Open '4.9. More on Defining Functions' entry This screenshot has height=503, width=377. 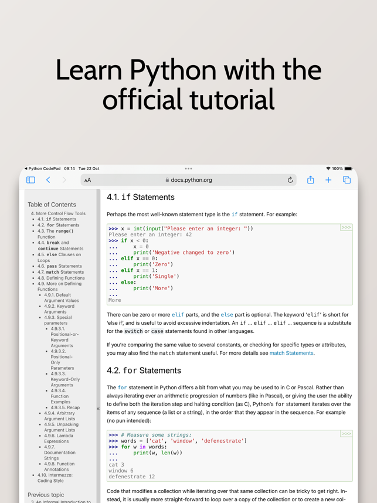click(x=59, y=286)
